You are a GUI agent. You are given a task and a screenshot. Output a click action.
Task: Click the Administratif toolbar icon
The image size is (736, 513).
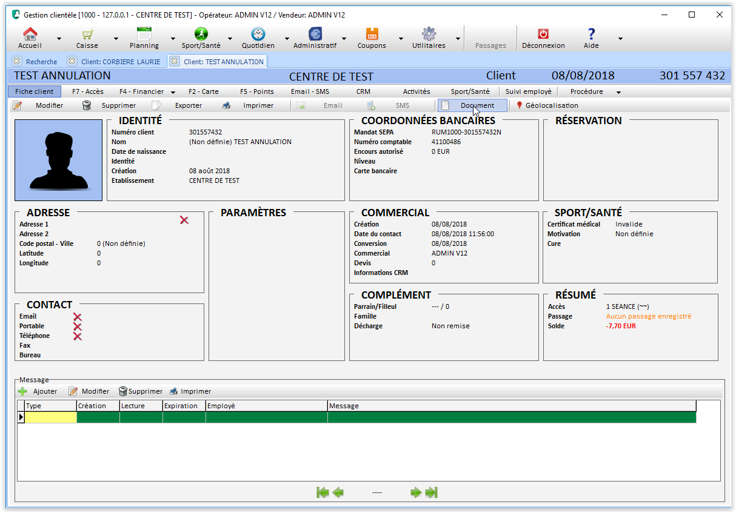(315, 35)
